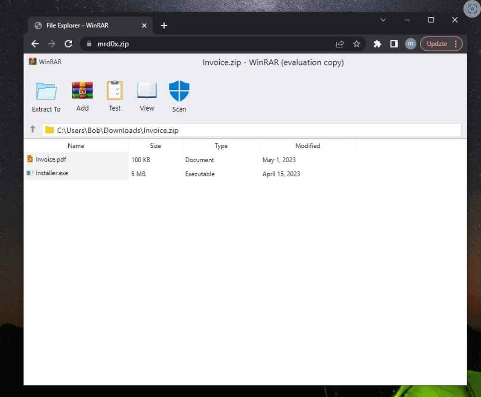Image resolution: width=481 pixels, height=397 pixels.
Task: Select the Installer.exe file
Action: point(51,173)
